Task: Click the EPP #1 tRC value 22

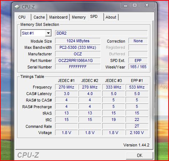Action: coord(137,119)
